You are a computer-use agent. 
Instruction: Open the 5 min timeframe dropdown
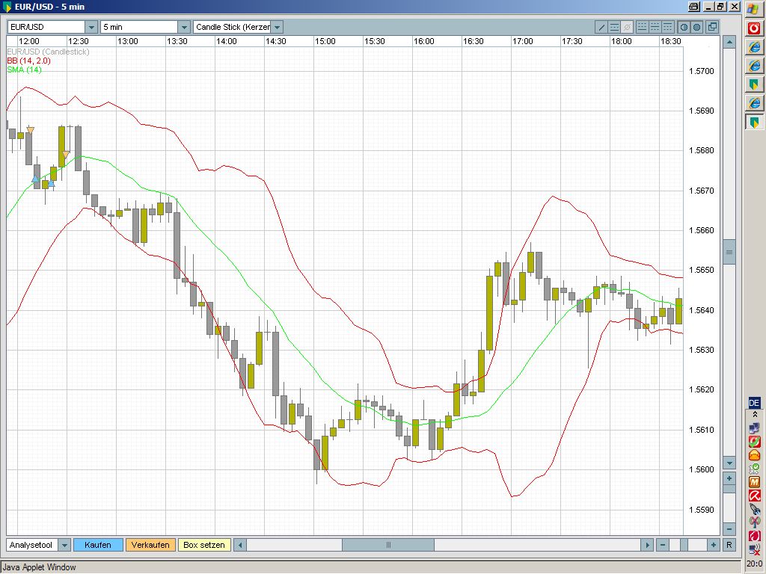click(184, 27)
